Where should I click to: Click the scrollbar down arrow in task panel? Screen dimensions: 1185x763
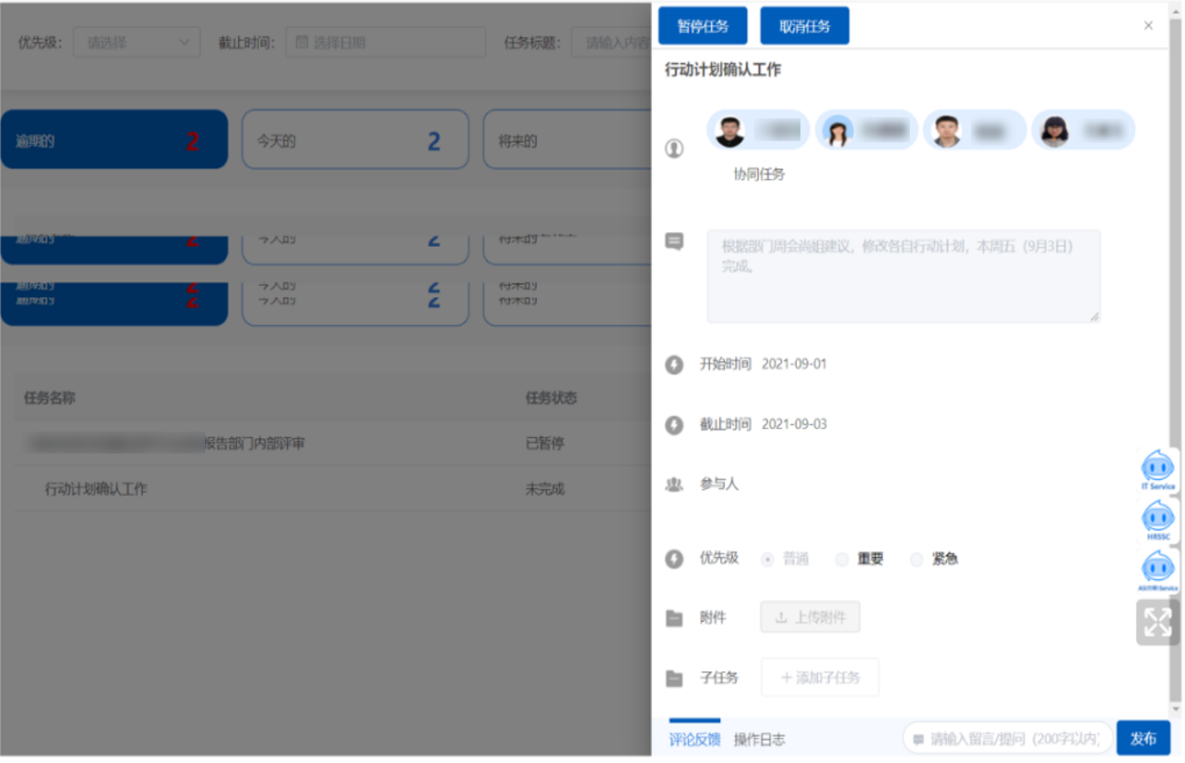click(1176, 710)
